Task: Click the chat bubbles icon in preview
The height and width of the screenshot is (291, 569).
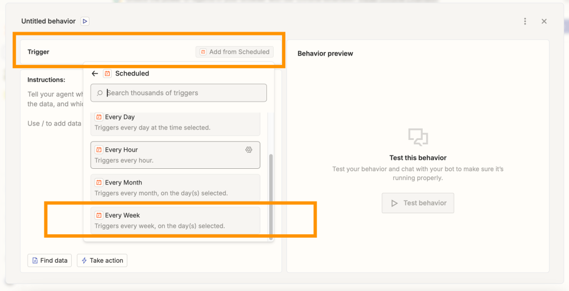Action: point(418,137)
